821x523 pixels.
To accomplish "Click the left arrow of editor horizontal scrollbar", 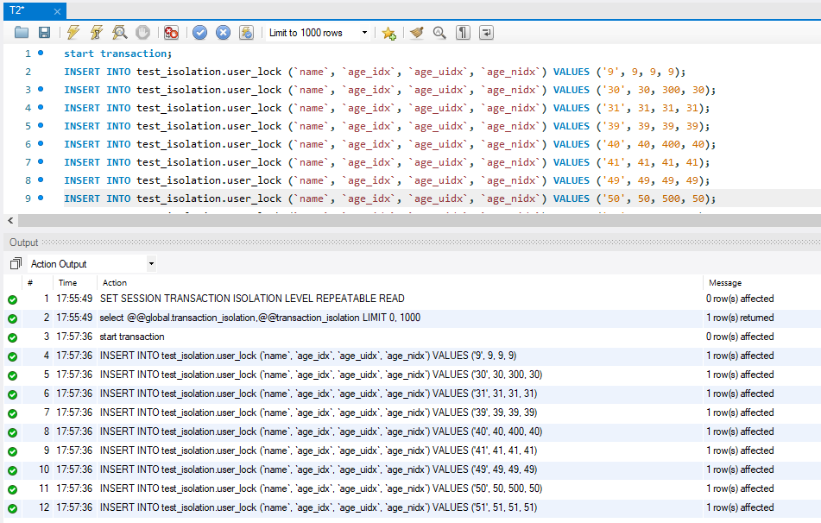I will tap(10, 220).
